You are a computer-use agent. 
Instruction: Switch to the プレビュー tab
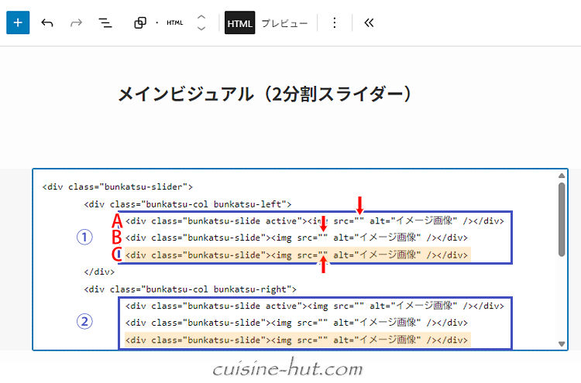[284, 23]
